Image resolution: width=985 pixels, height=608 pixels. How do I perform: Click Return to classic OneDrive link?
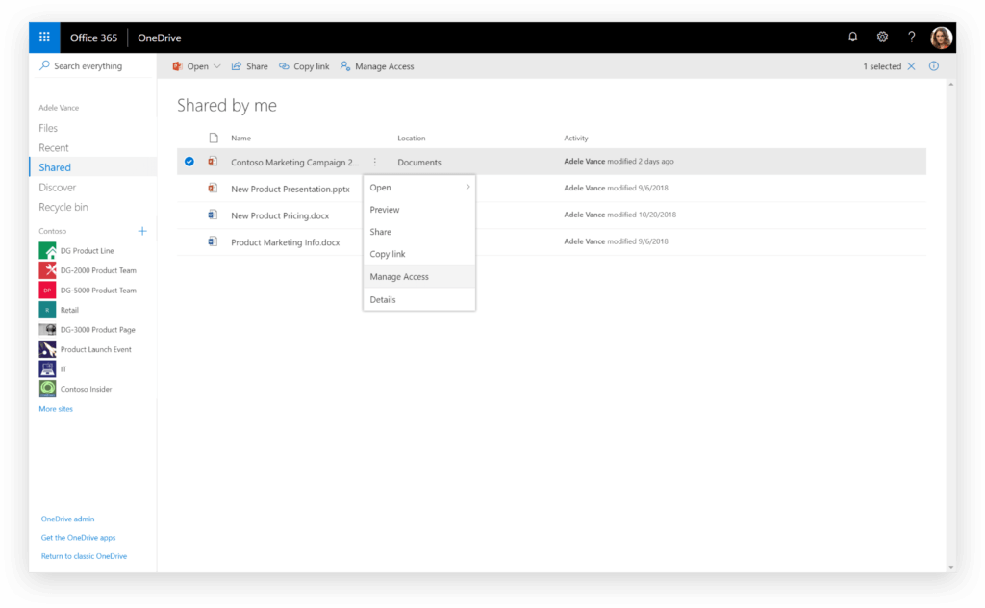(85, 556)
